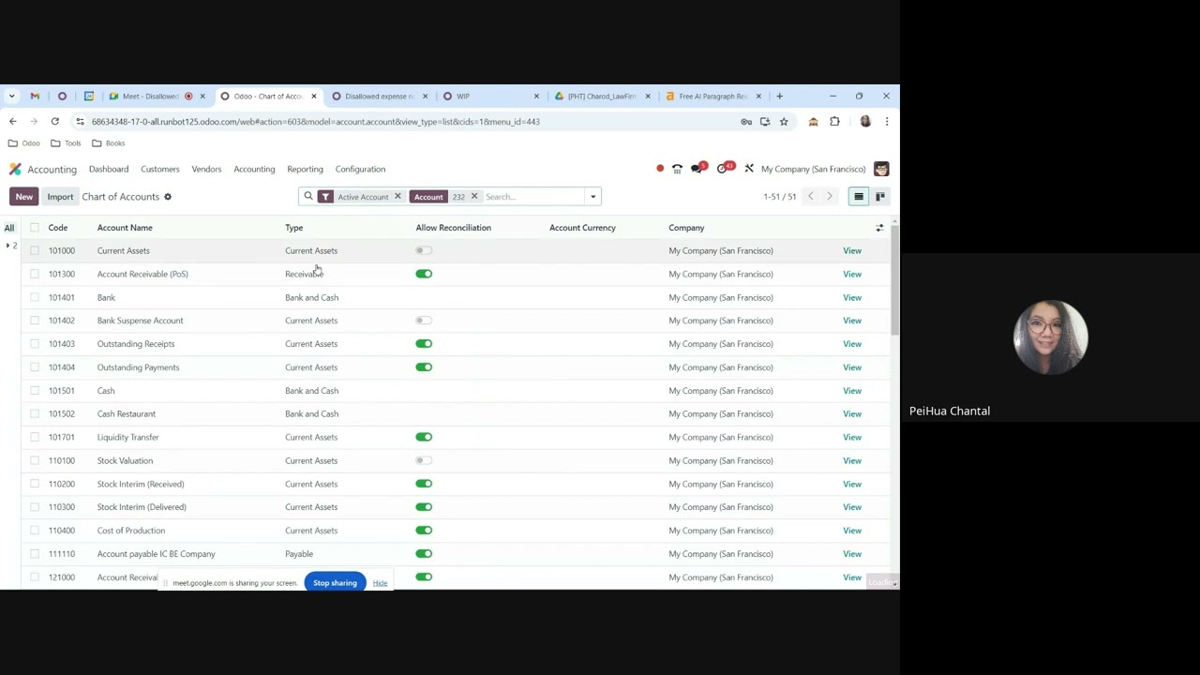Tick the checkbox for account 101501 Cash
This screenshot has width=1200, height=675.
coord(35,391)
